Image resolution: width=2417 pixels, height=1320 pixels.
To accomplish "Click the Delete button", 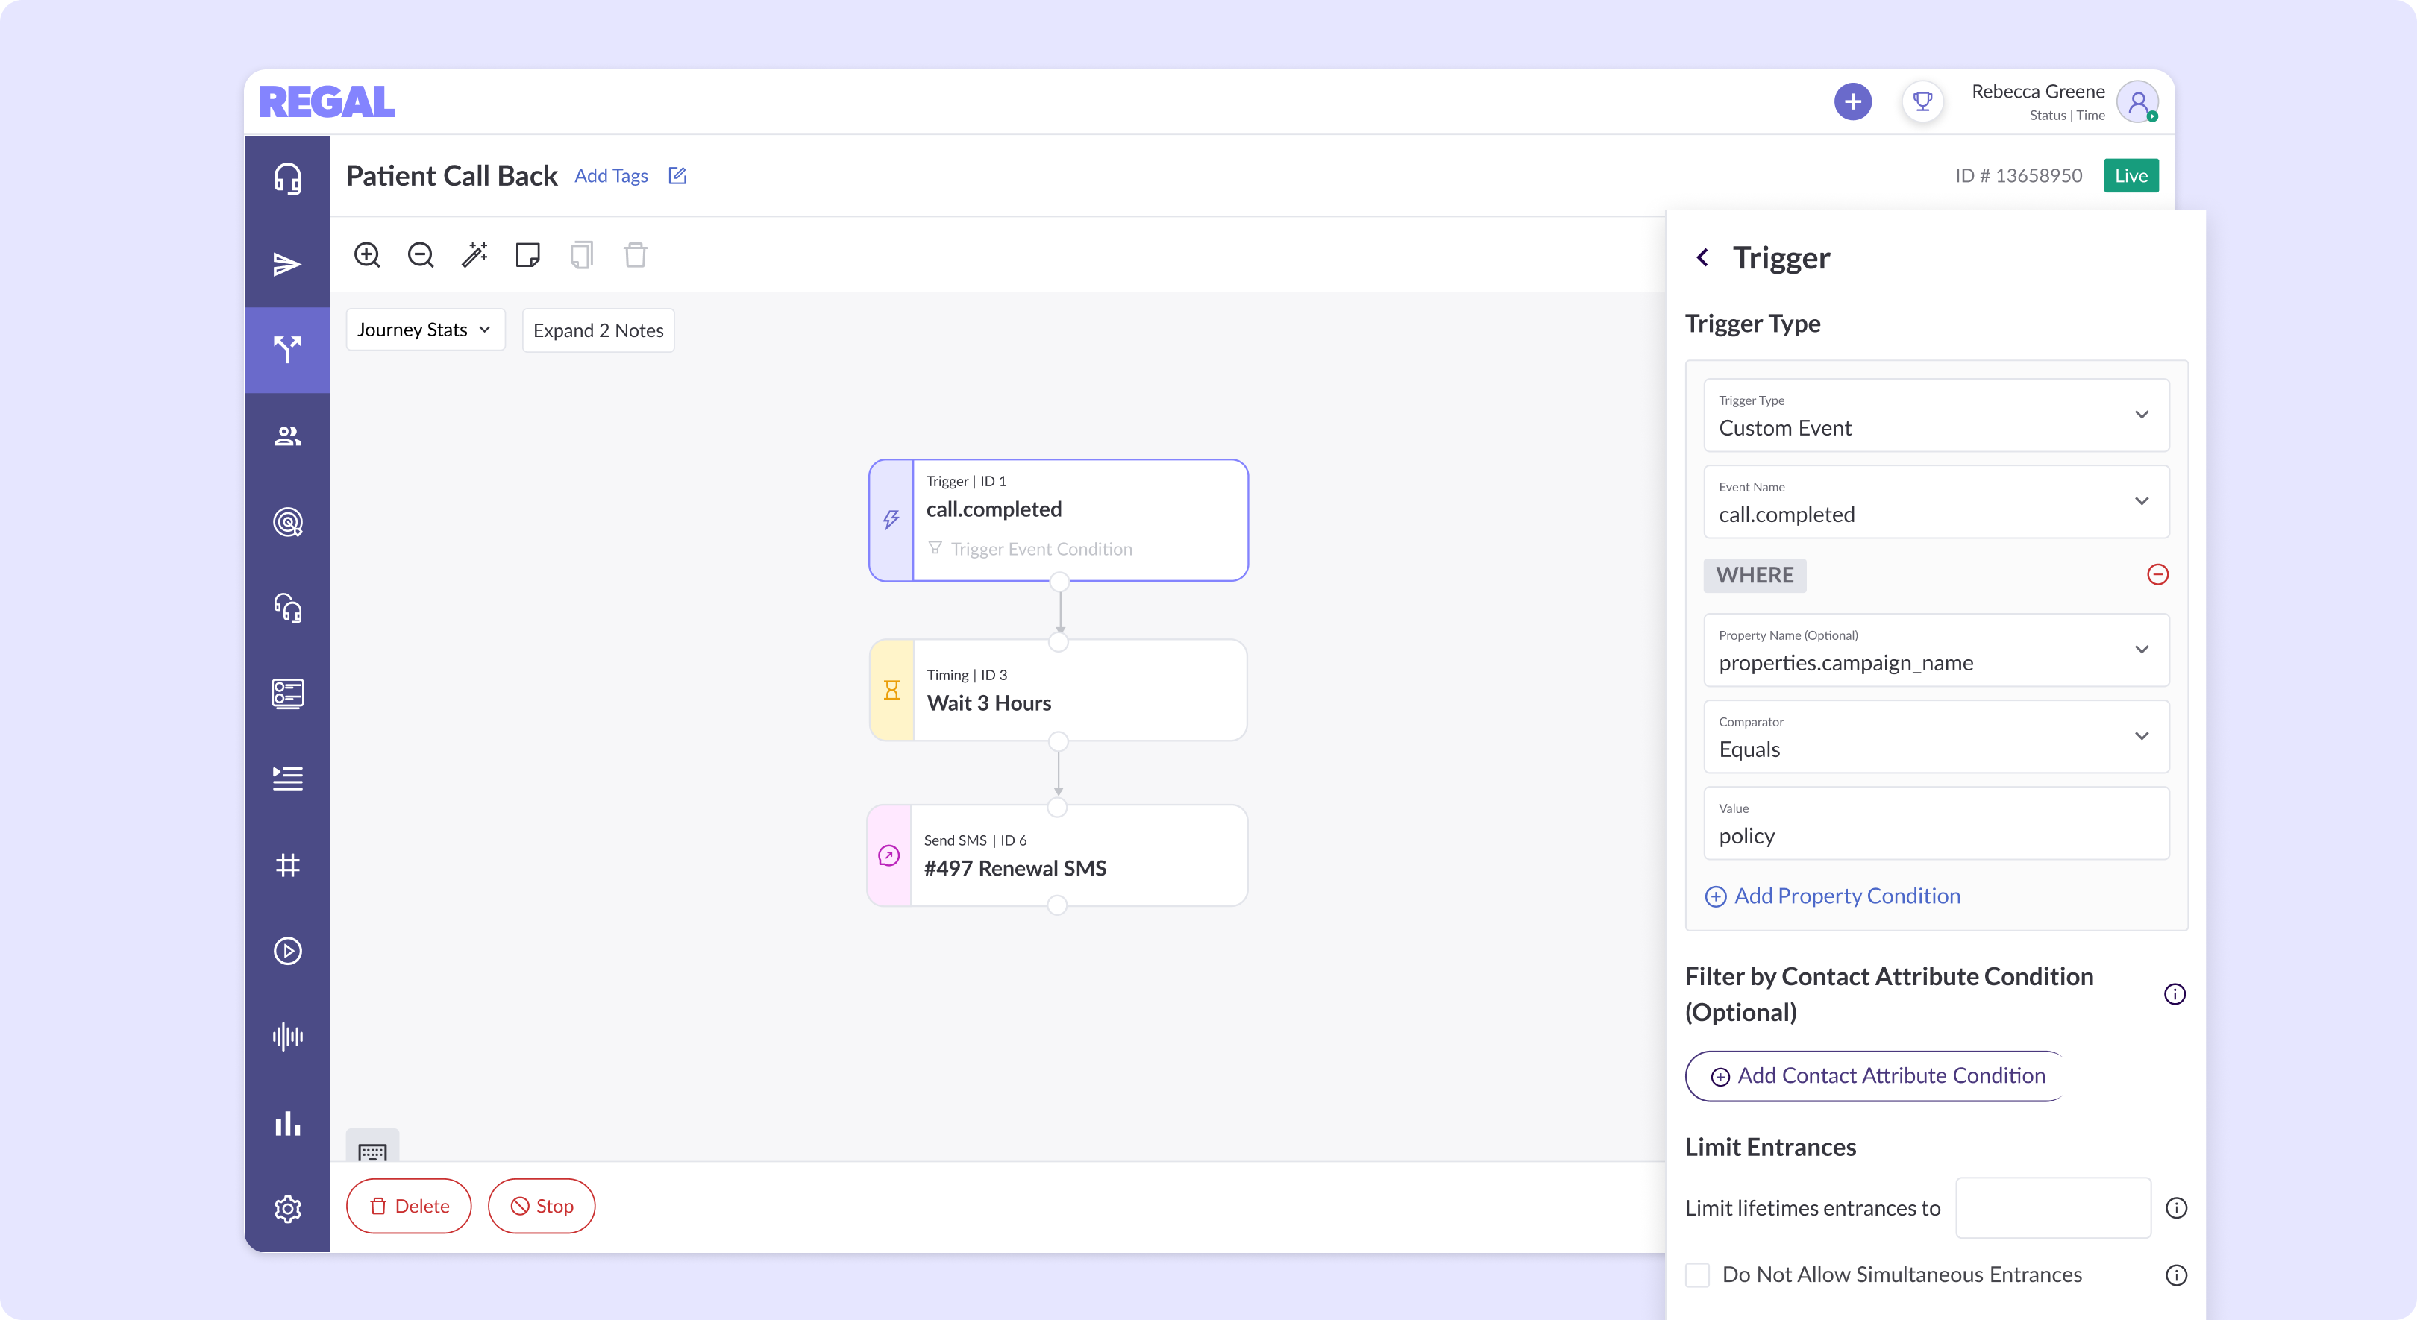I will pyautogui.click(x=408, y=1207).
